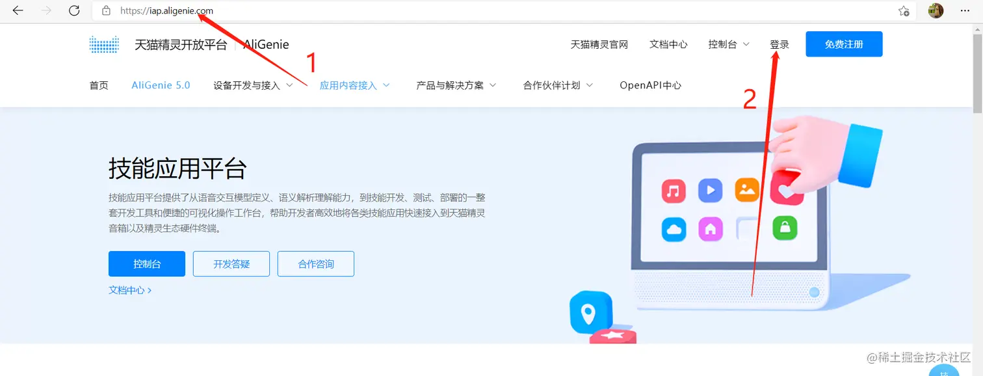Click the 合作咨询 button
This screenshot has height=376, width=983.
coord(316,264)
